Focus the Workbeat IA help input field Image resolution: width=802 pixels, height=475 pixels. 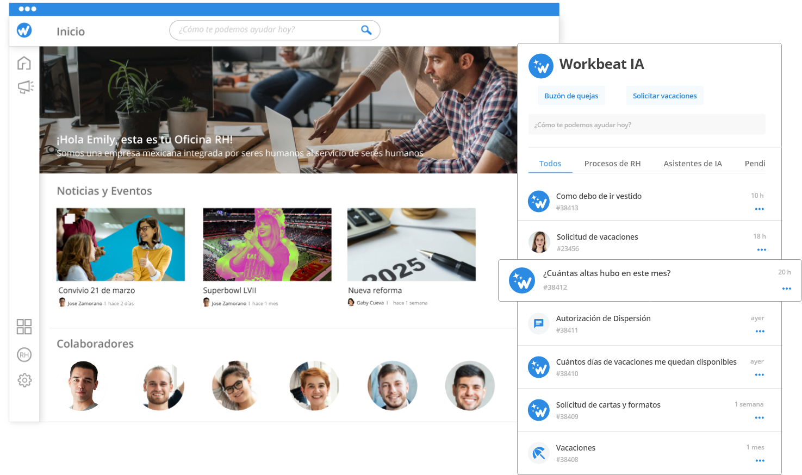pyautogui.click(x=646, y=124)
